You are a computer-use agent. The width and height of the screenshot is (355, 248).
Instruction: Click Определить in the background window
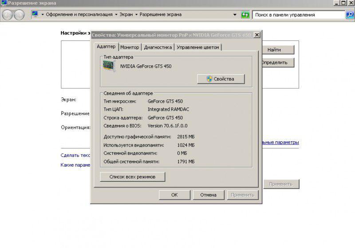pos(278,63)
